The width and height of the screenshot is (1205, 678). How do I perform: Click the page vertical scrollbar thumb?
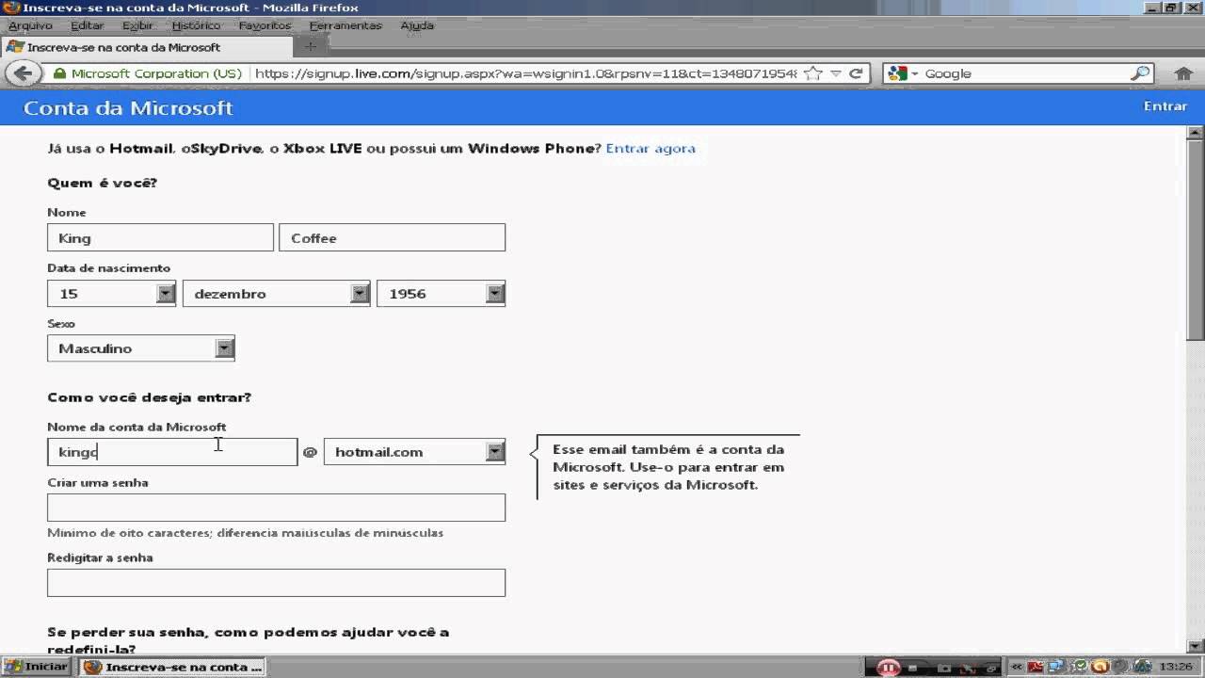(1196, 238)
